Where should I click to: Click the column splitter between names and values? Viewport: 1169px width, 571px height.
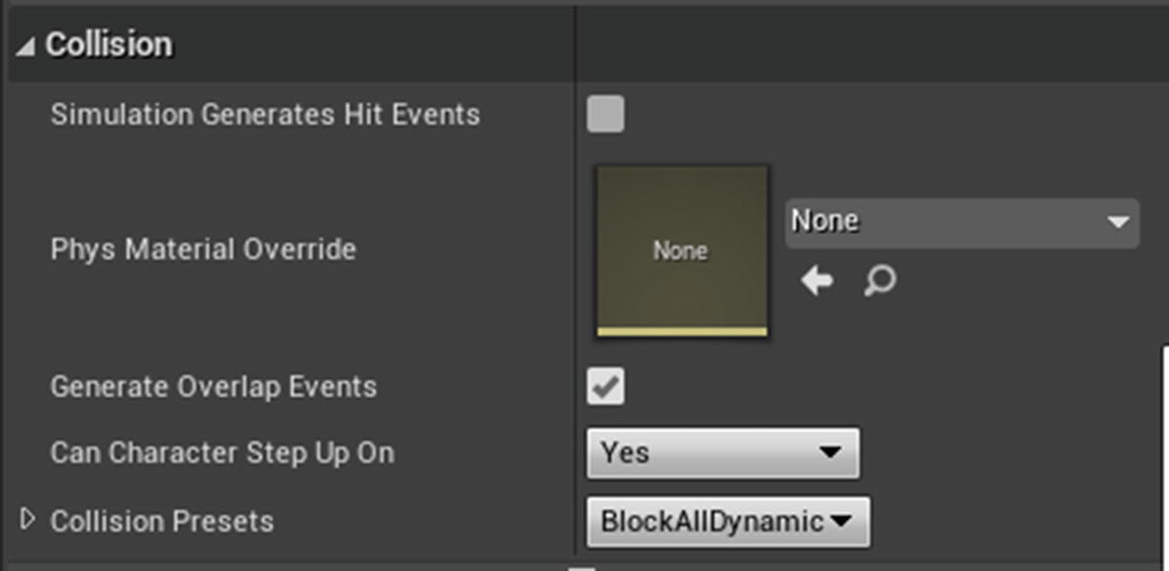point(575,283)
